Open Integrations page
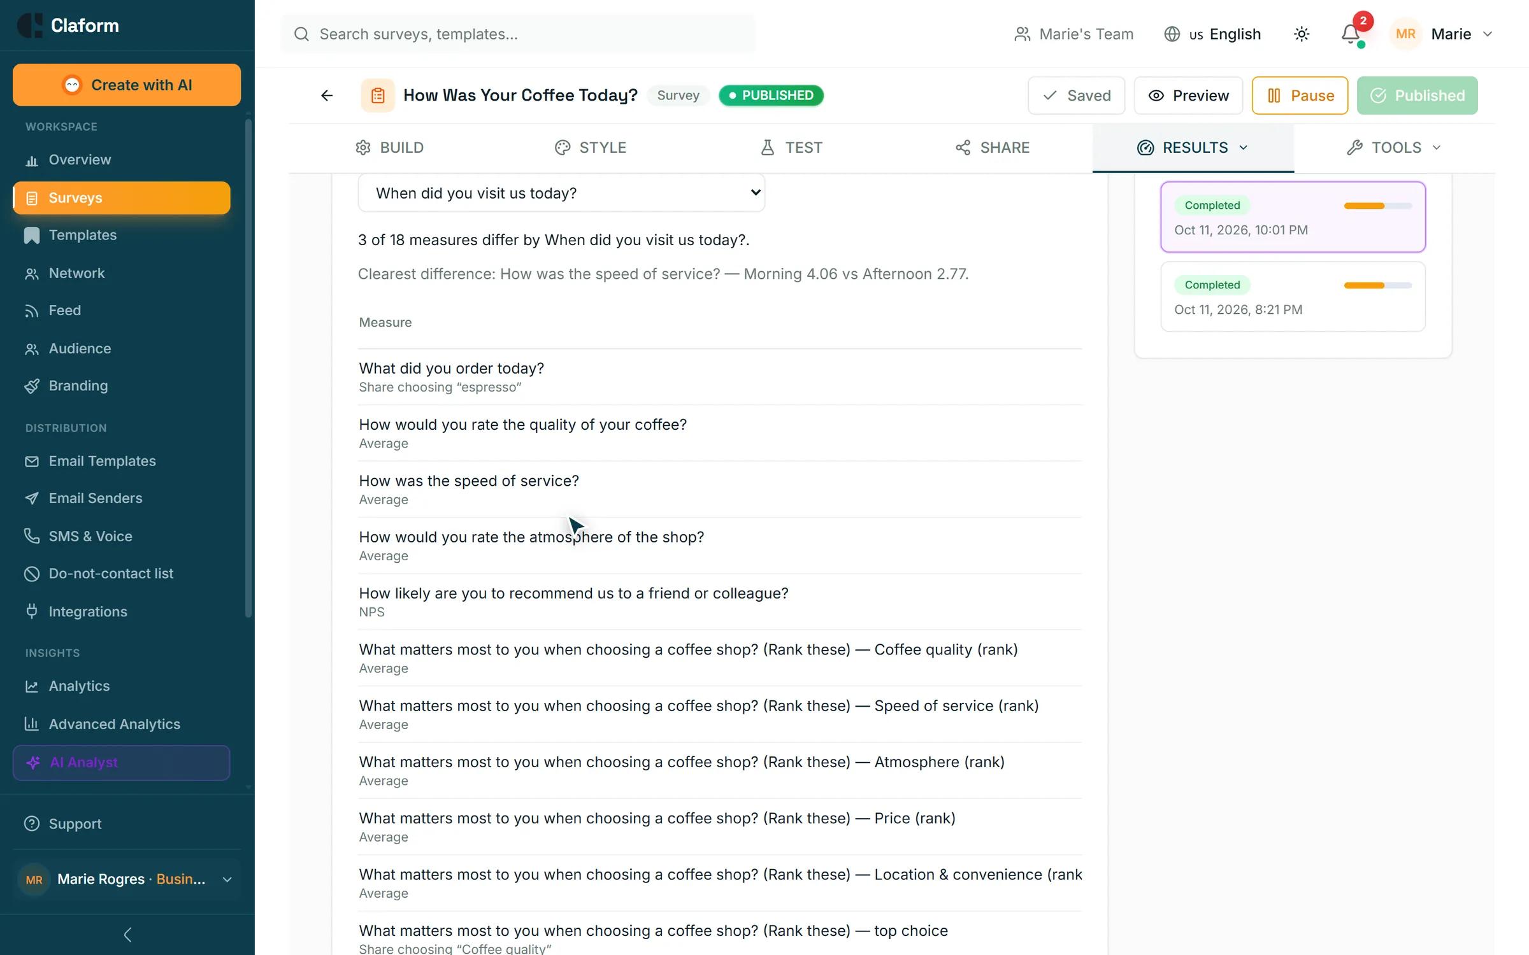Viewport: 1529px width, 955px height. [x=121, y=611]
